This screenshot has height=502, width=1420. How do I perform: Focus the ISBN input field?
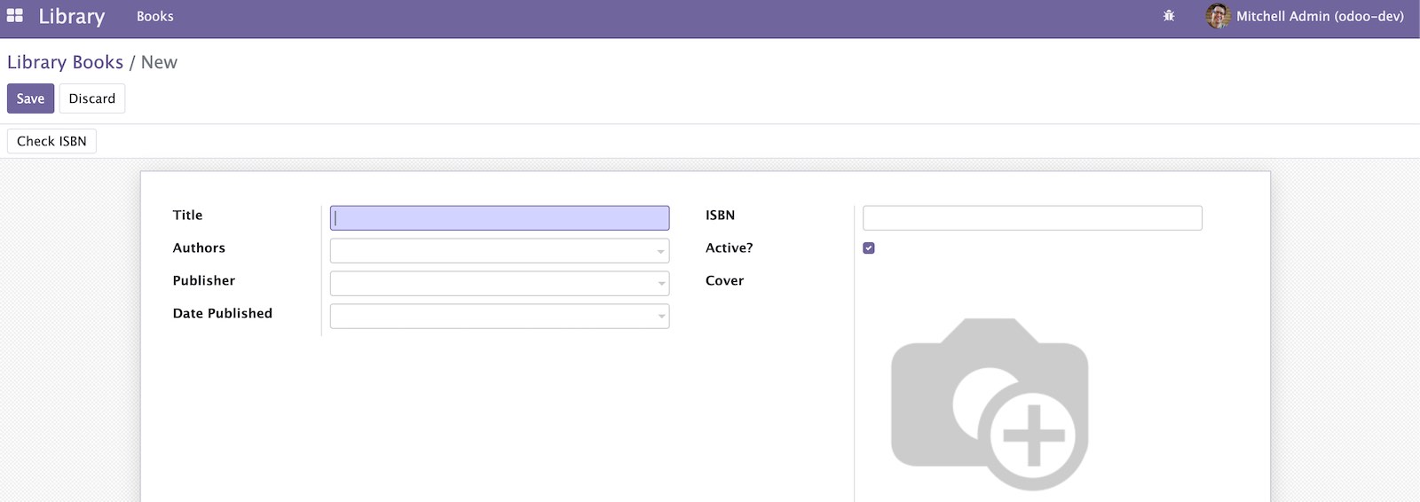1032,218
